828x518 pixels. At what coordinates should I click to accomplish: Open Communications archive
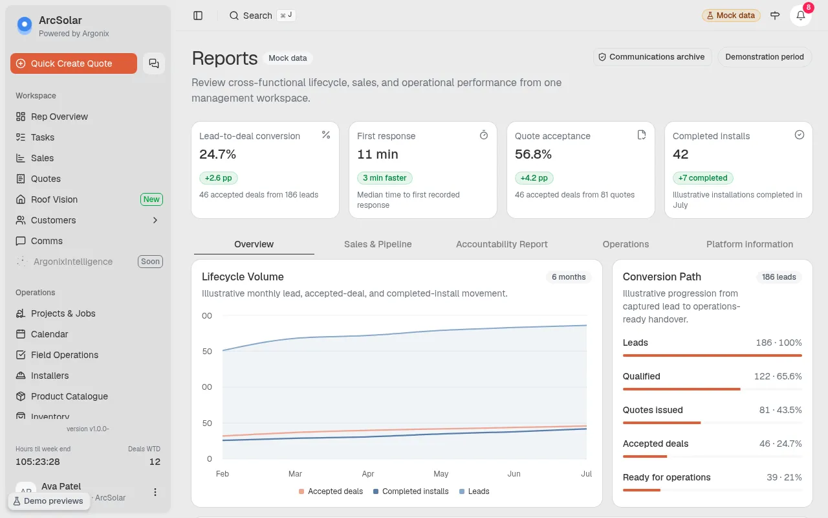[x=653, y=57]
